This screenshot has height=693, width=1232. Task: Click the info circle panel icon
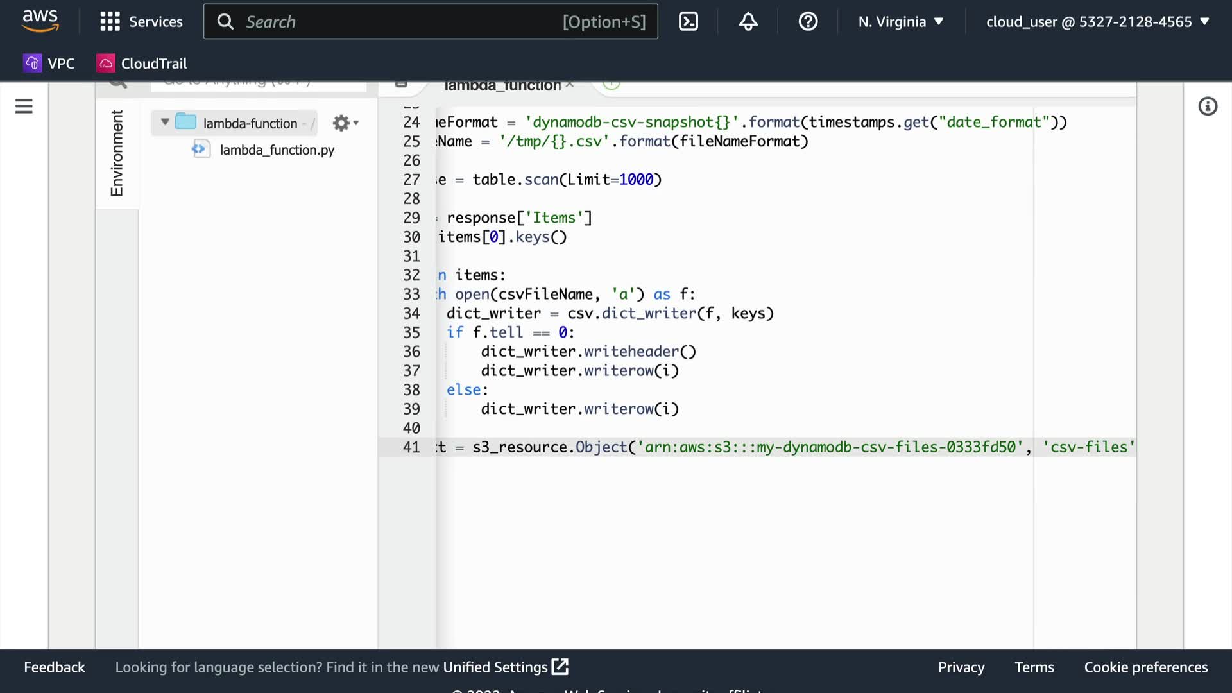coord(1208,107)
